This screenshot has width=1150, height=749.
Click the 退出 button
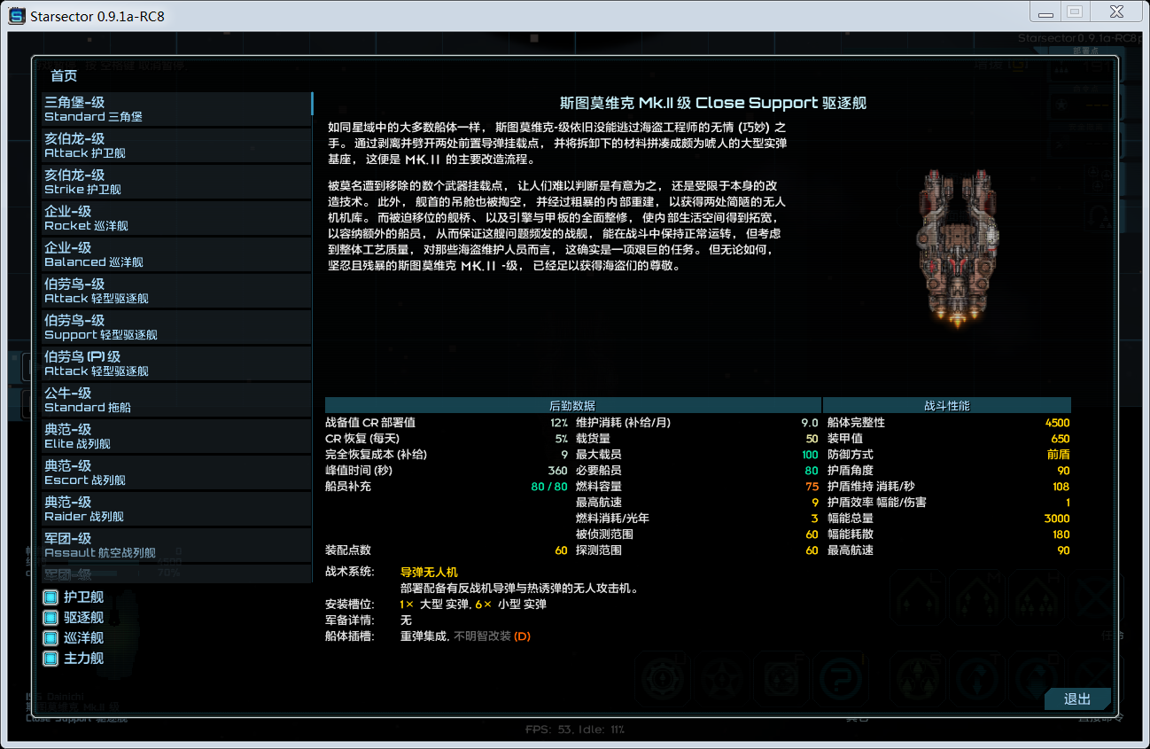pos(1077,699)
